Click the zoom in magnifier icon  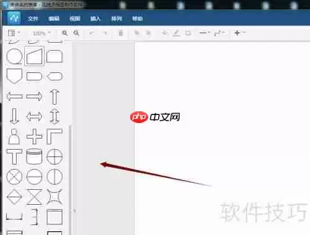[x=65, y=33]
